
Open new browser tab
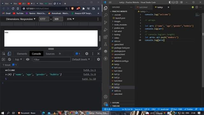coord(65,4)
